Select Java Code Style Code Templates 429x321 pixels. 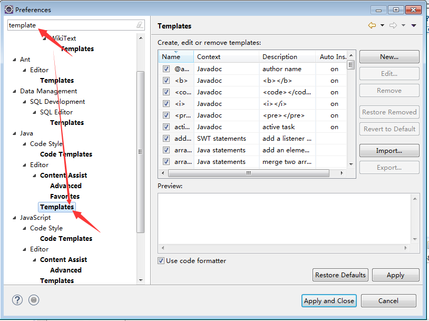coord(66,154)
